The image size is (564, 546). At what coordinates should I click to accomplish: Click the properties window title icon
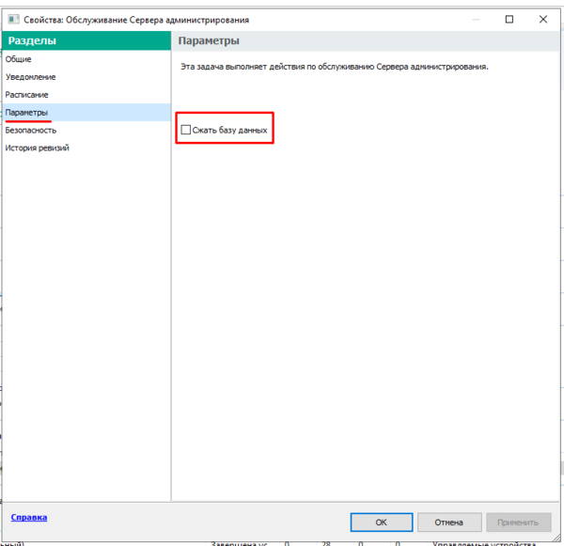tap(14, 20)
